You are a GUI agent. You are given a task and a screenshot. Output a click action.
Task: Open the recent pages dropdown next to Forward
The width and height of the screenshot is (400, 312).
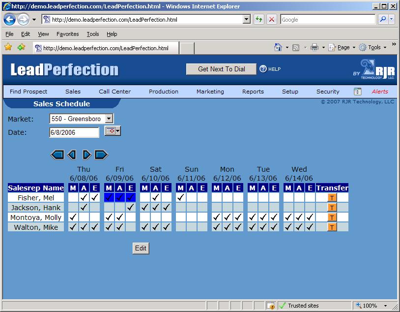[x=34, y=20]
